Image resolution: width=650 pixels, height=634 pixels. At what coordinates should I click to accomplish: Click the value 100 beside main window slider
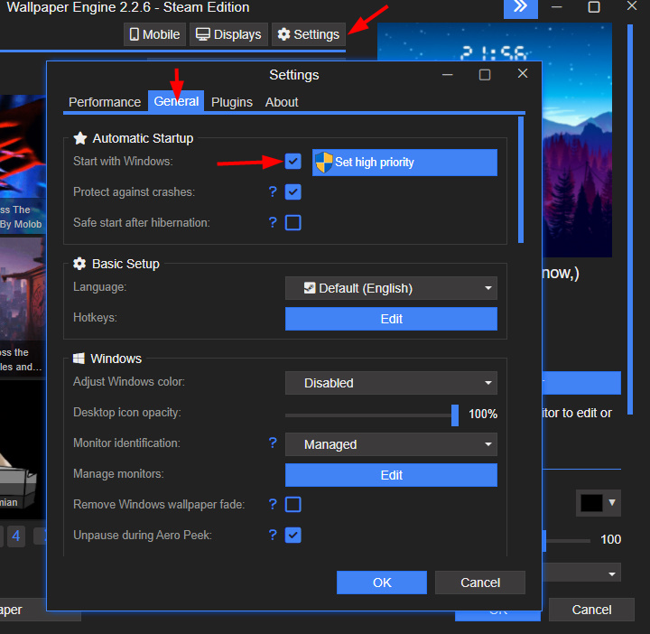[610, 539]
